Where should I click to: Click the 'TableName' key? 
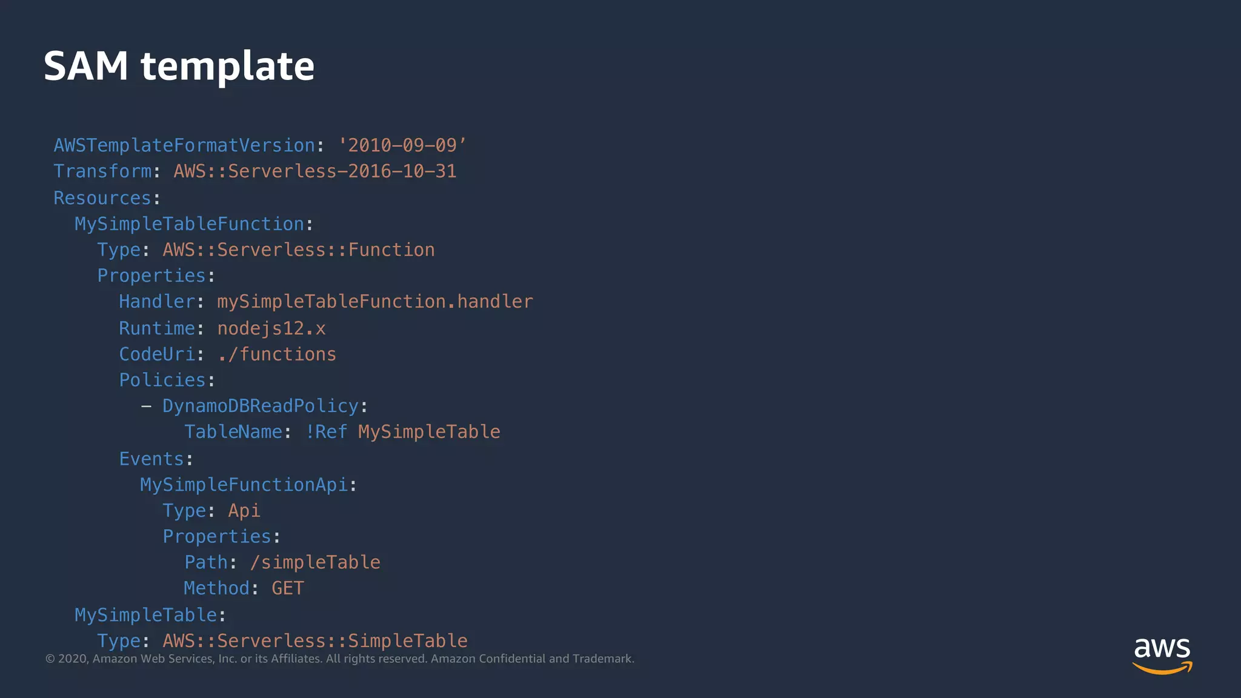click(x=233, y=432)
